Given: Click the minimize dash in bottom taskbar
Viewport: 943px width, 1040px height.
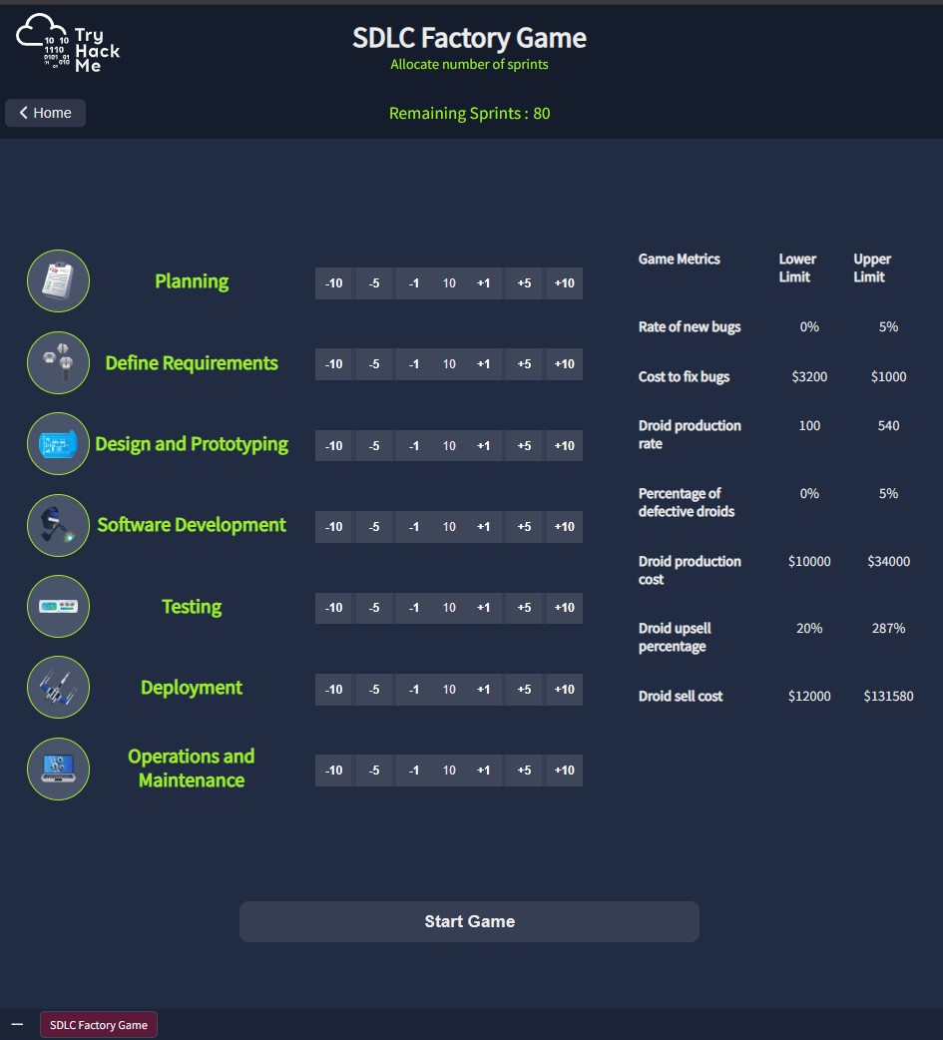Looking at the screenshot, I should pos(17,1025).
